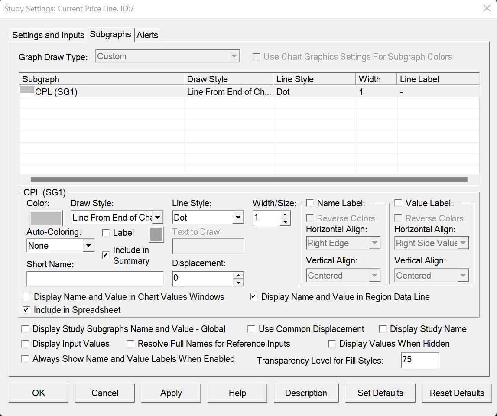The width and height of the screenshot is (497, 416).
Task: Open the Auto-Coloring dropdown
Action: click(x=88, y=246)
